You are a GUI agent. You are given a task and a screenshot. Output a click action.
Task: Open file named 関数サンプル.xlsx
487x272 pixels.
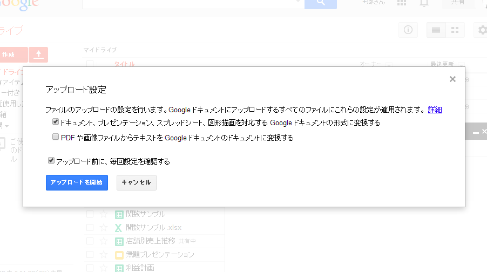pyautogui.click(x=153, y=228)
